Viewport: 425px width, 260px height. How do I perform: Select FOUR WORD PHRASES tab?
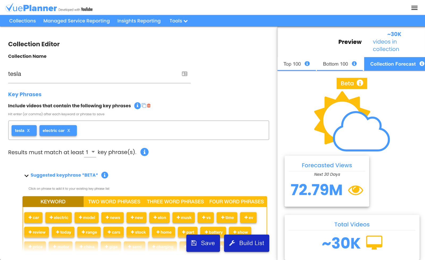tap(236, 202)
